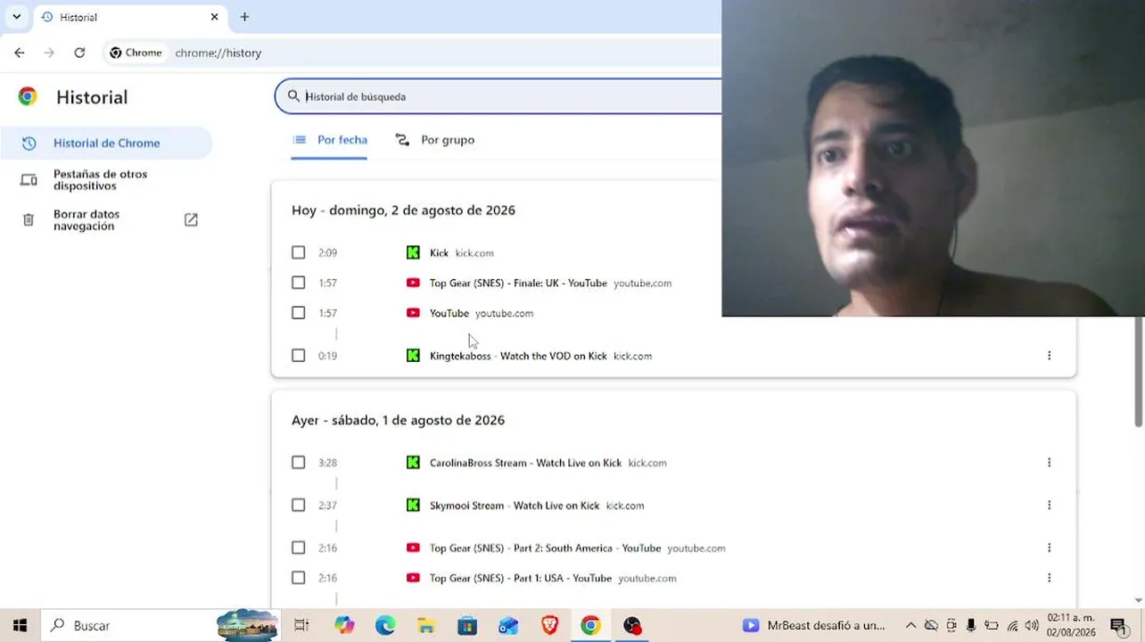Viewport: 1145px width, 642px height.
Task: Open the Windows Start menu
Action: 20,626
